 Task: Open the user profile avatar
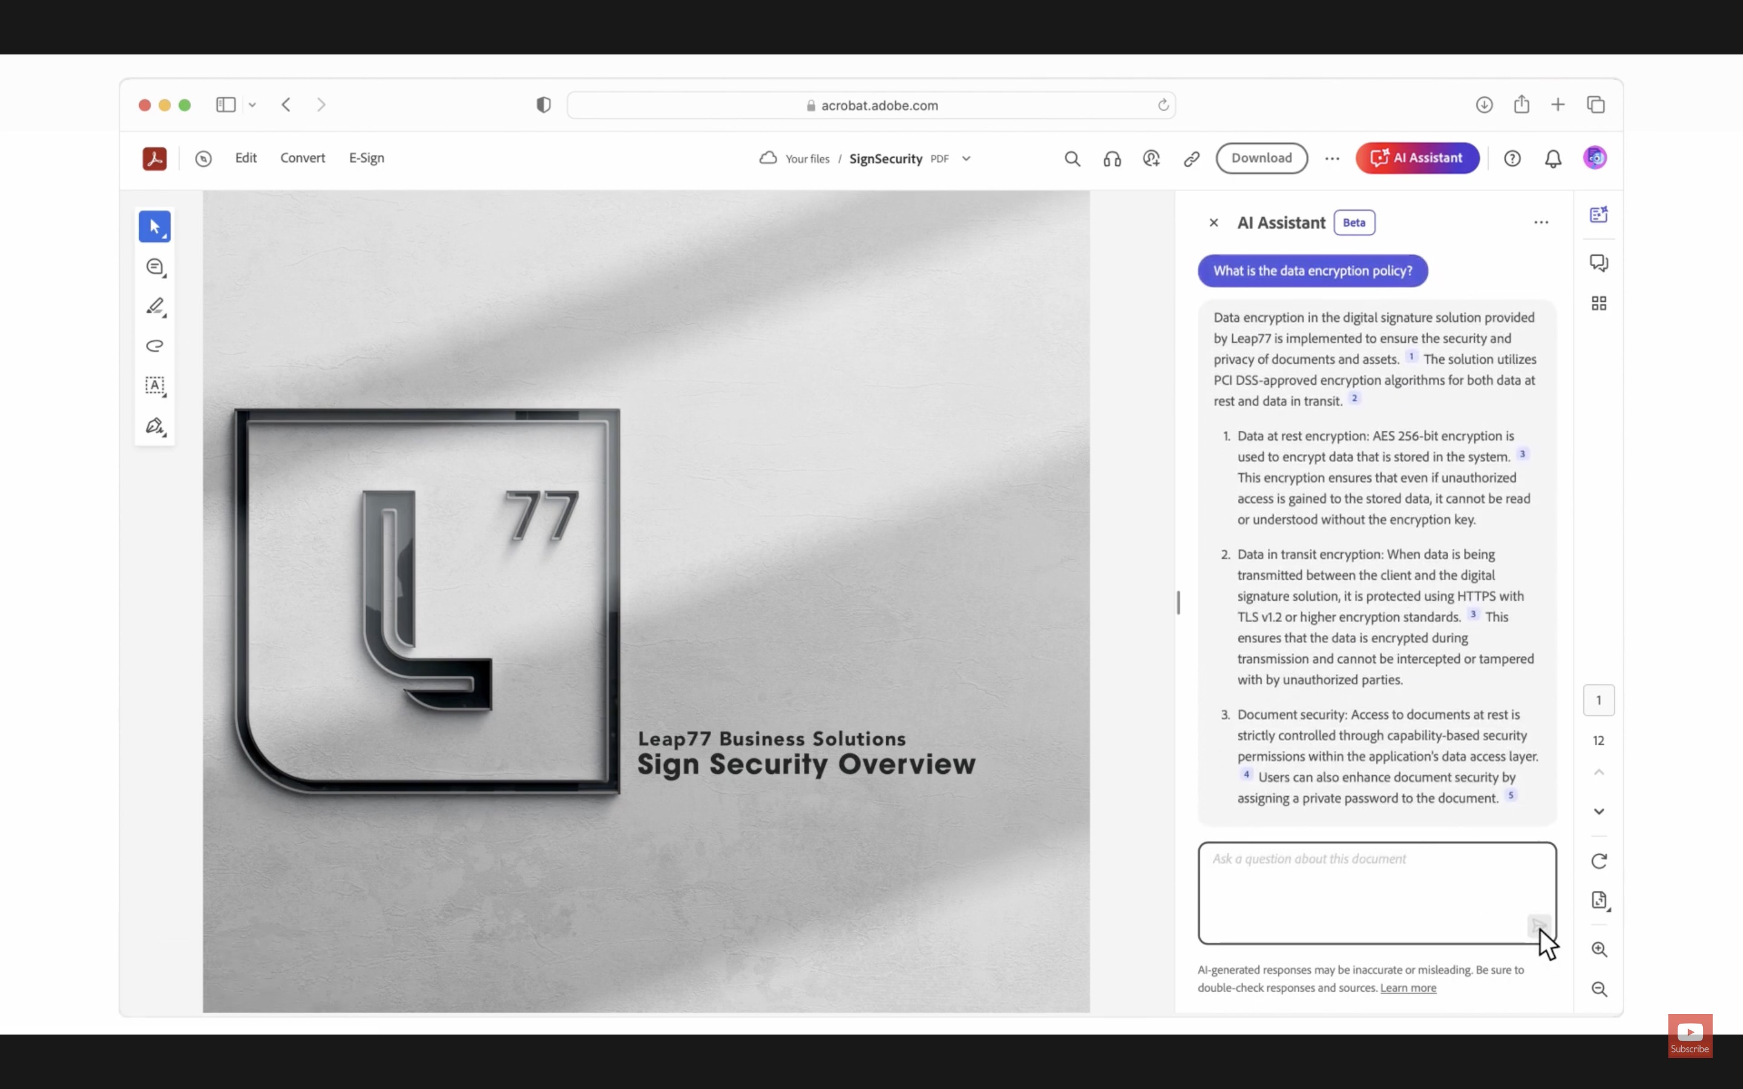point(1595,158)
